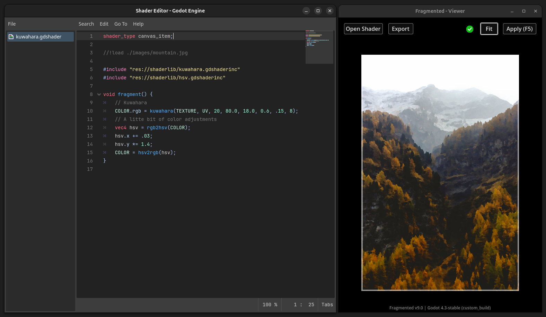Click the green checkmark compile status icon
Viewport: 546px width, 317px height.
point(470,29)
